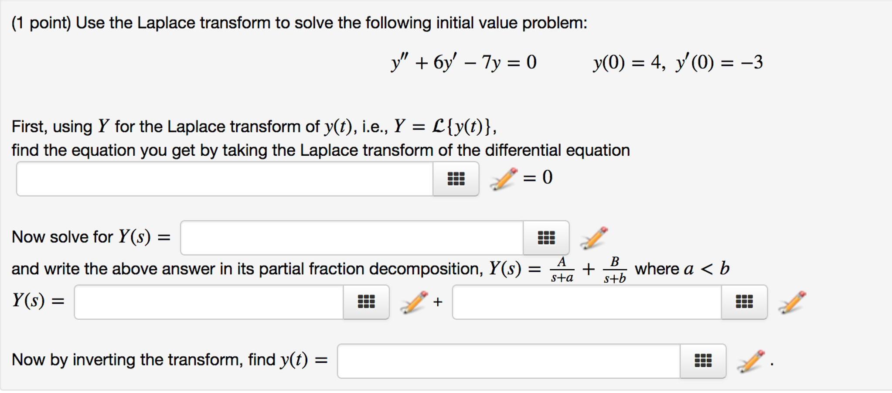This screenshot has height=393, width=892.
Task: Open the equation editor keypad for the Laplace transform equation
Action: tap(455, 178)
